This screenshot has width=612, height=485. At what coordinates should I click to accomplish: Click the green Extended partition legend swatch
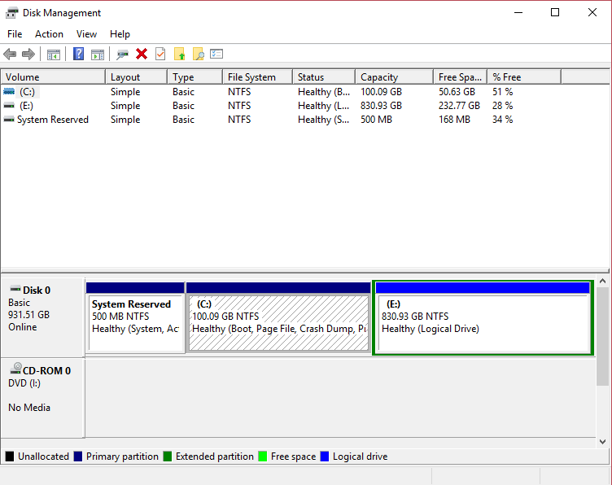pyautogui.click(x=168, y=457)
